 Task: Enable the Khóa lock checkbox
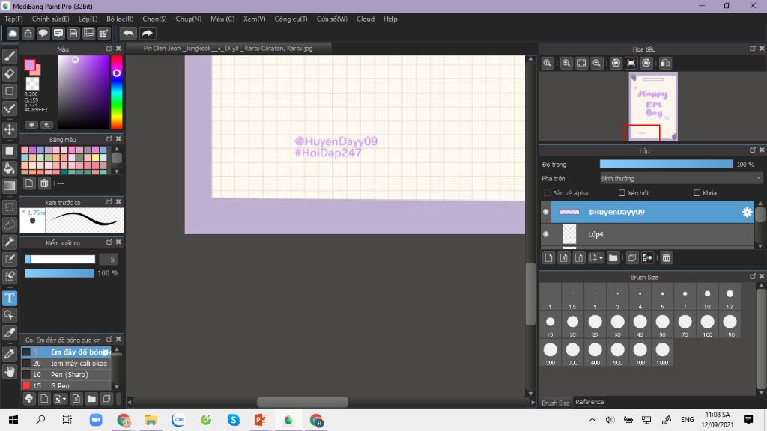[x=697, y=193]
